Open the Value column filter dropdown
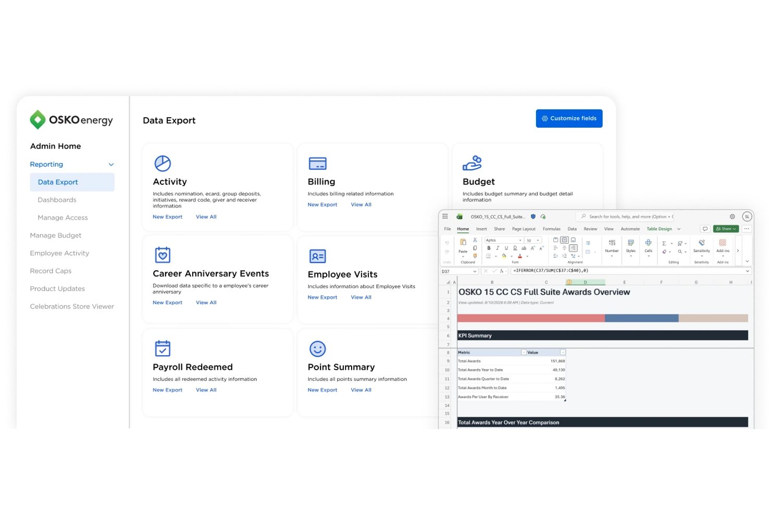Image resolution: width=771 pixels, height=514 pixels. coord(563,353)
